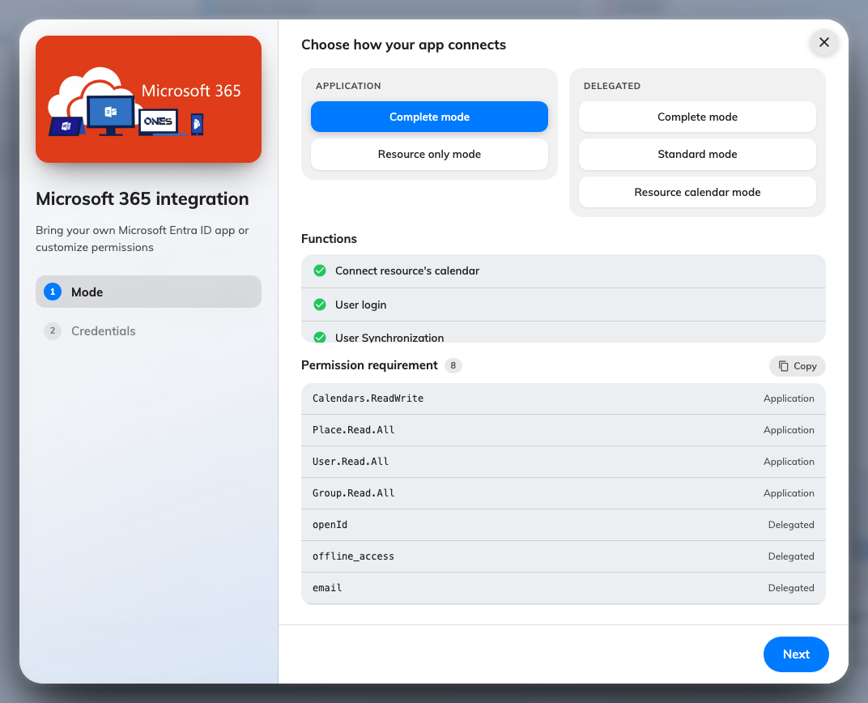The width and height of the screenshot is (868, 703).
Task: Select the Calendars.ReadWrite permission row
Action: click(563, 398)
